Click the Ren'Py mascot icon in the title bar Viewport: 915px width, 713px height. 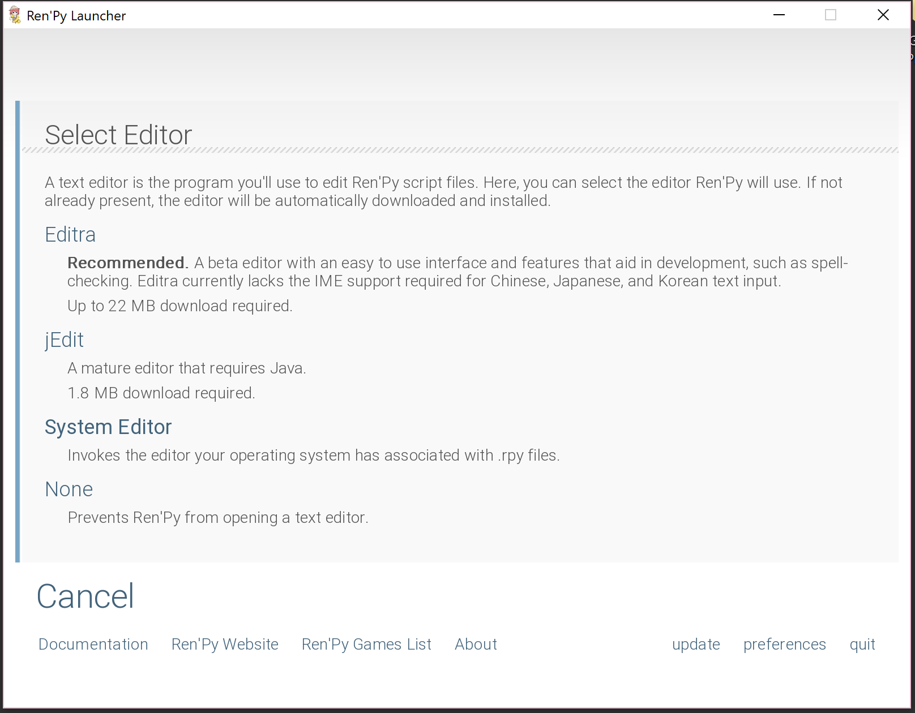coord(14,15)
